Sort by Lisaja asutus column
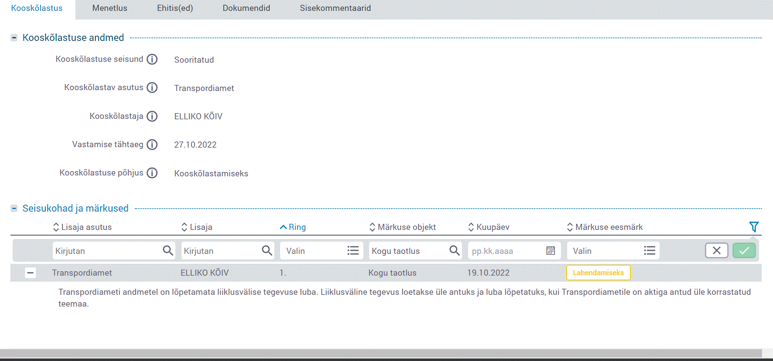 (x=82, y=227)
